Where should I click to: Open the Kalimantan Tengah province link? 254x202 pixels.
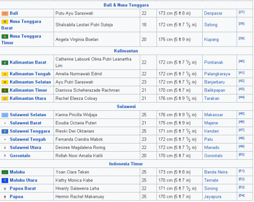coord(30,74)
